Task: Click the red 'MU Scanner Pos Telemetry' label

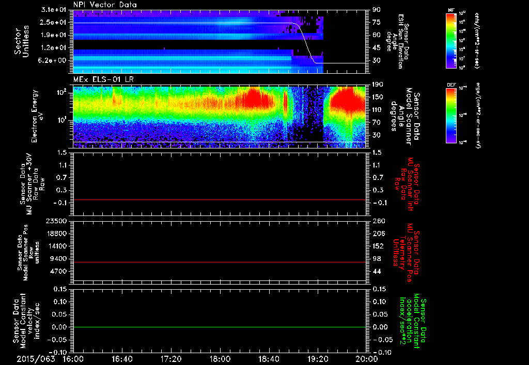Action: [x=406, y=253]
